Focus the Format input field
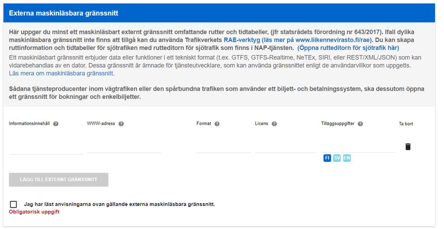The width and height of the screenshot is (444, 229). click(224, 147)
